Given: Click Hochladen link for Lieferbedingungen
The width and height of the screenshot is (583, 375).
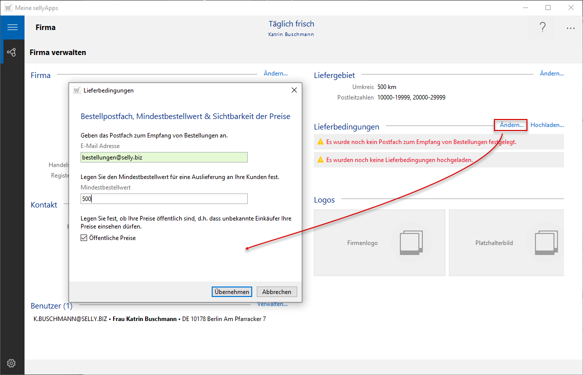Looking at the screenshot, I should (547, 125).
